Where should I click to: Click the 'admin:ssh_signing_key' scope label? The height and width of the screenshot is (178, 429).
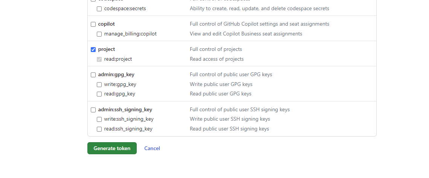point(125,109)
